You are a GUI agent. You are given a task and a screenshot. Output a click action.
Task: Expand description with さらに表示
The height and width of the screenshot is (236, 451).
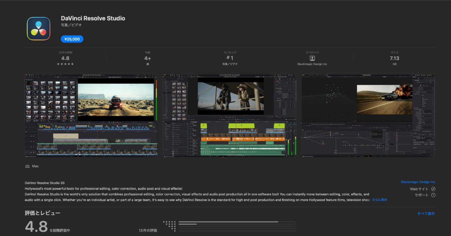coord(380,200)
